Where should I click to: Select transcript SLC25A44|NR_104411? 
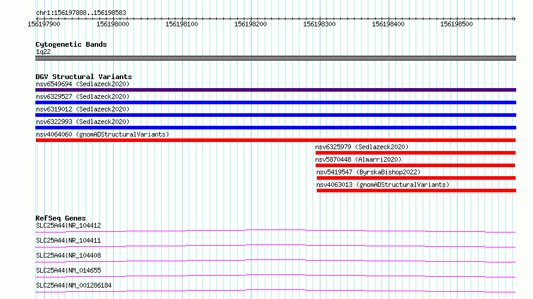[68, 240]
